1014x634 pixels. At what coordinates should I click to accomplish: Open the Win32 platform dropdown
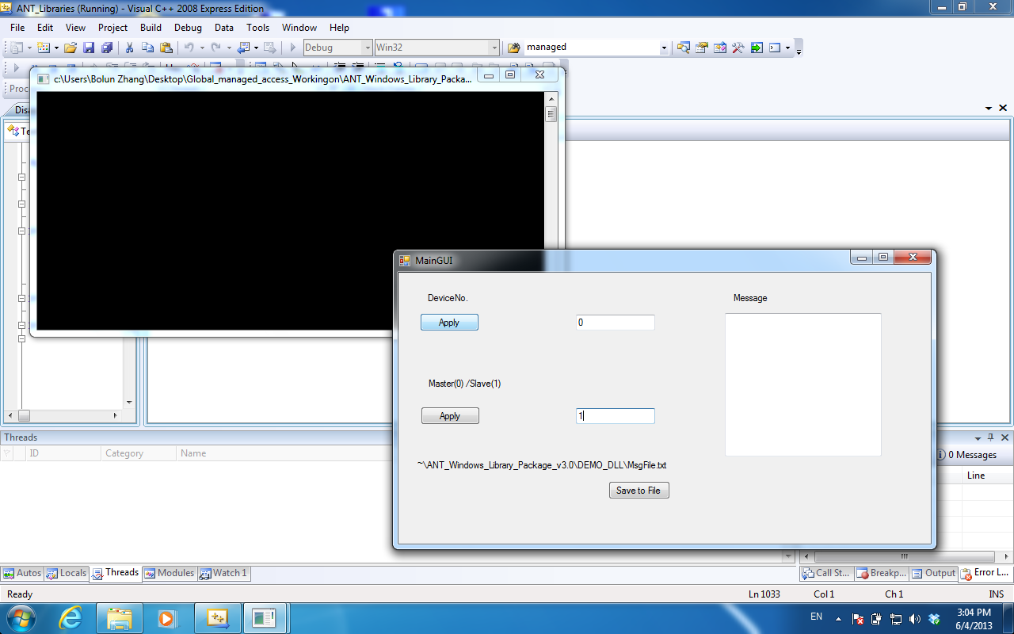tap(495, 48)
